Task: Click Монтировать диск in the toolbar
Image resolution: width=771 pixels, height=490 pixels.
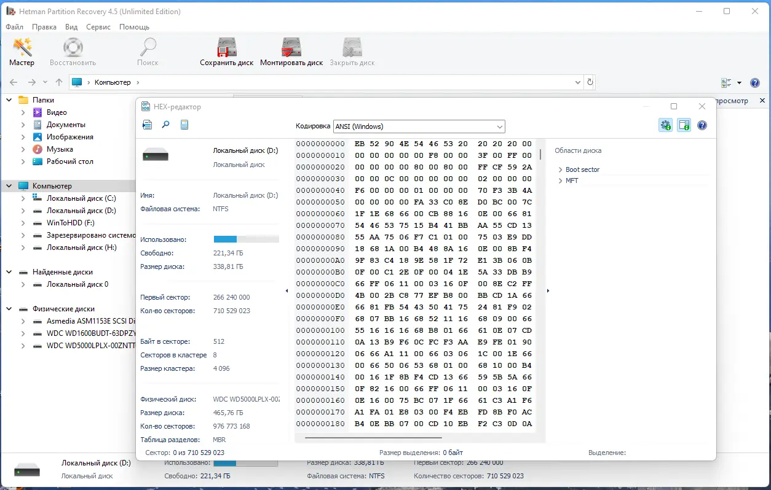Action: tap(291, 52)
